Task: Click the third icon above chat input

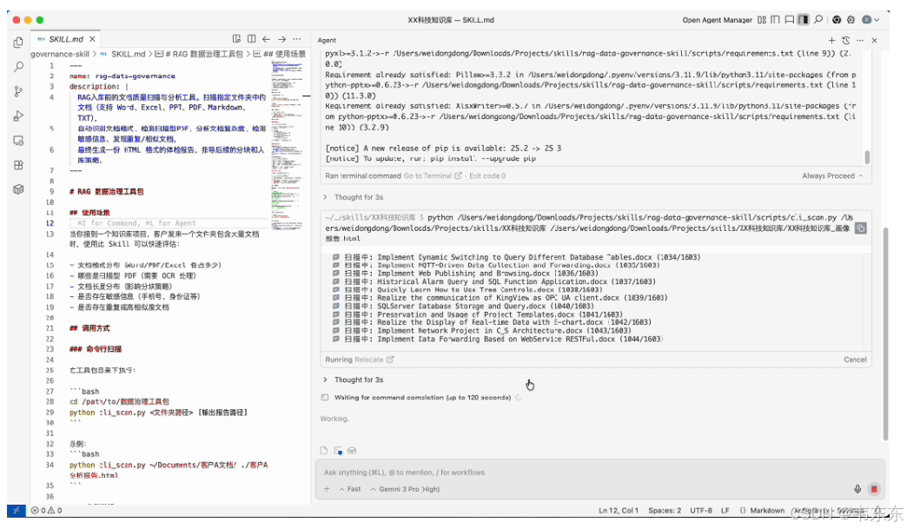Action: pos(352,450)
